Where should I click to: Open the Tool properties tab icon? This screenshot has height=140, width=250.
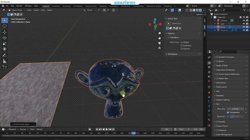click(209, 57)
